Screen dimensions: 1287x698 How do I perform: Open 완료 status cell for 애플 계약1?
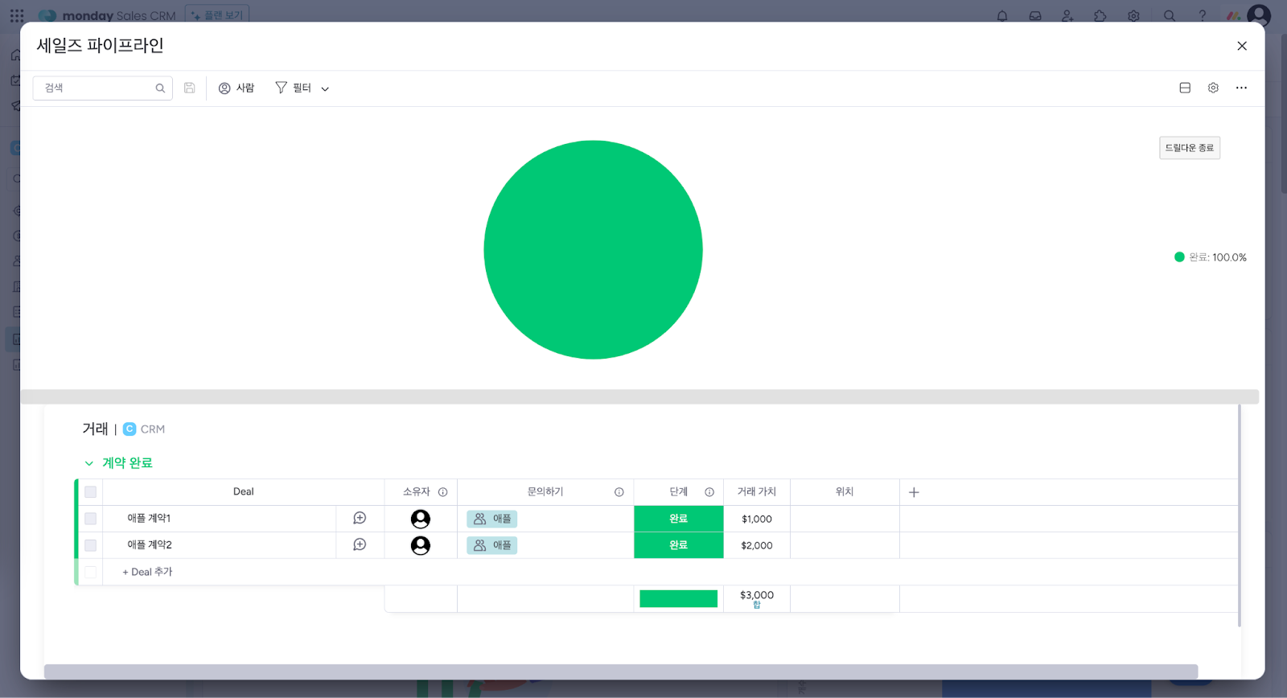[x=679, y=519]
